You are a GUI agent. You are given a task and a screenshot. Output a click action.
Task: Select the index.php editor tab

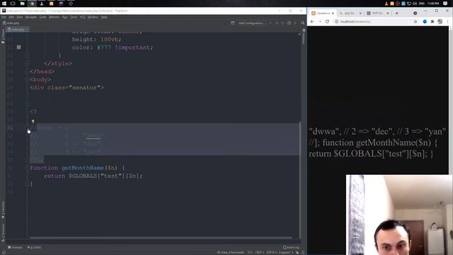(17, 30)
